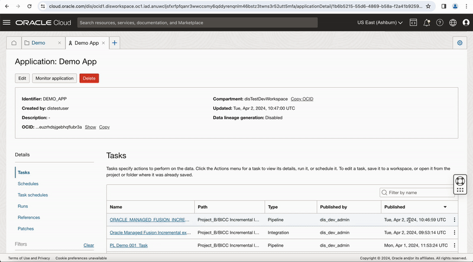Open the ORACLE_MANAGED_FUSION_INCRE task link
The width and height of the screenshot is (473, 262).
[x=150, y=220]
